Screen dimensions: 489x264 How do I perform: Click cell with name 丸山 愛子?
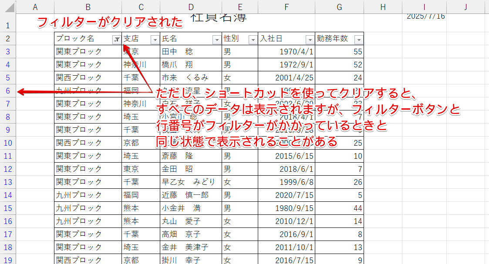191,221
